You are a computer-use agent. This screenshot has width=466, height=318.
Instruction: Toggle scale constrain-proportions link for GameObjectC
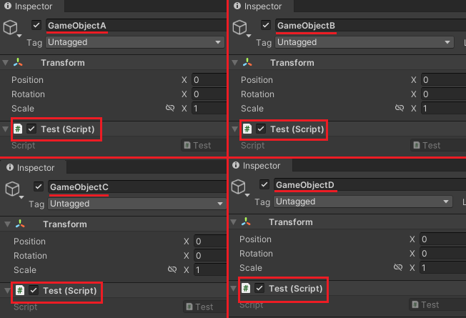pos(172,270)
